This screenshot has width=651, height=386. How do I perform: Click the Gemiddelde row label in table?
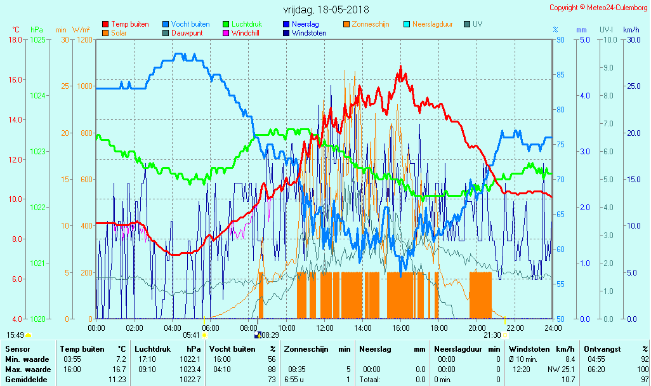coord(26,379)
